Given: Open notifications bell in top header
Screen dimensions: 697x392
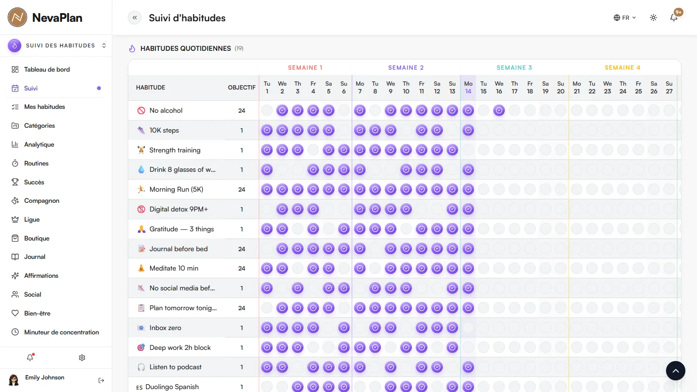Looking at the screenshot, I should pos(674,18).
